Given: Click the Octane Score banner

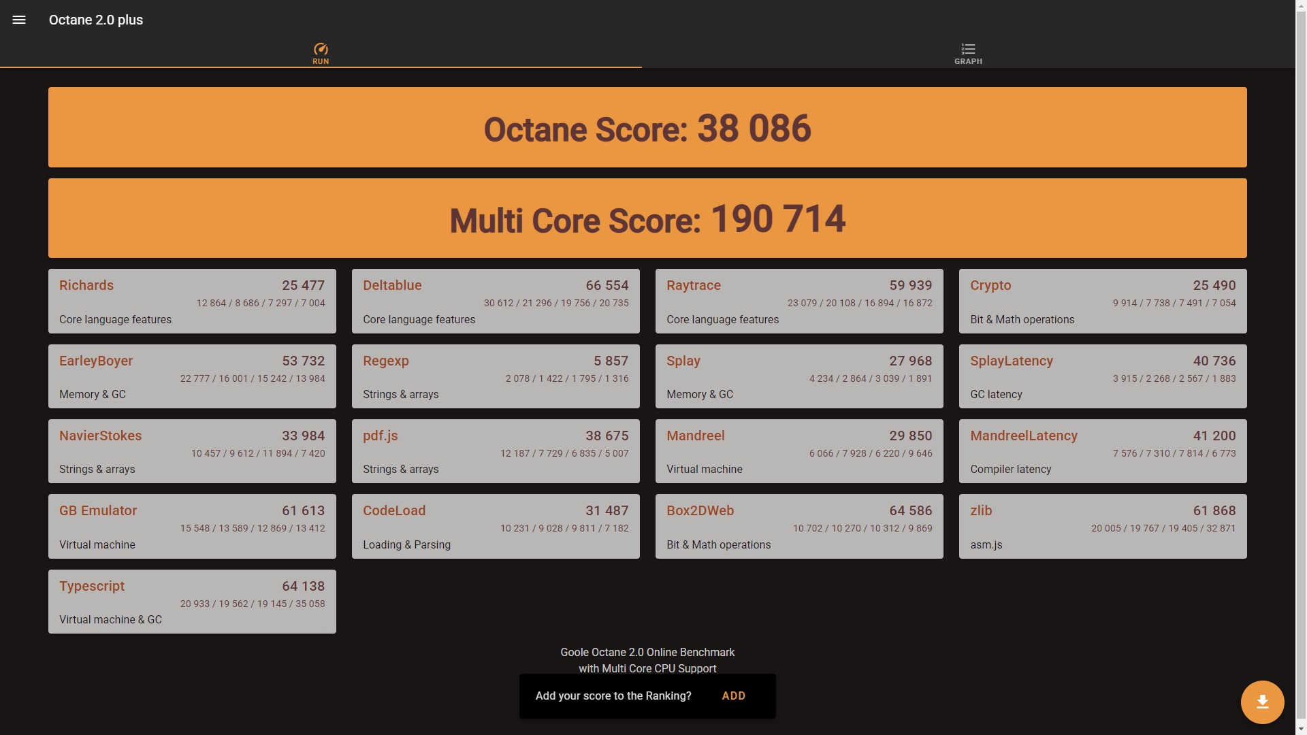Looking at the screenshot, I should click(x=647, y=127).
